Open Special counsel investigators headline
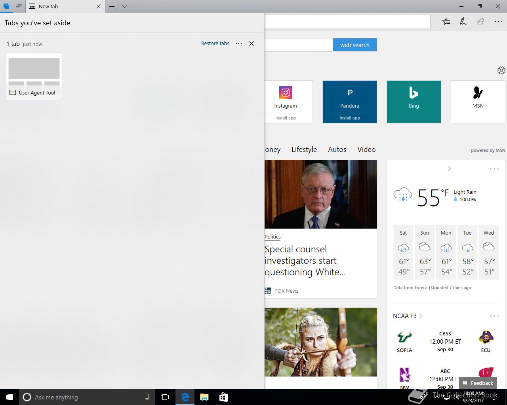Screen dimensions: 507x405 pos(305,261)
